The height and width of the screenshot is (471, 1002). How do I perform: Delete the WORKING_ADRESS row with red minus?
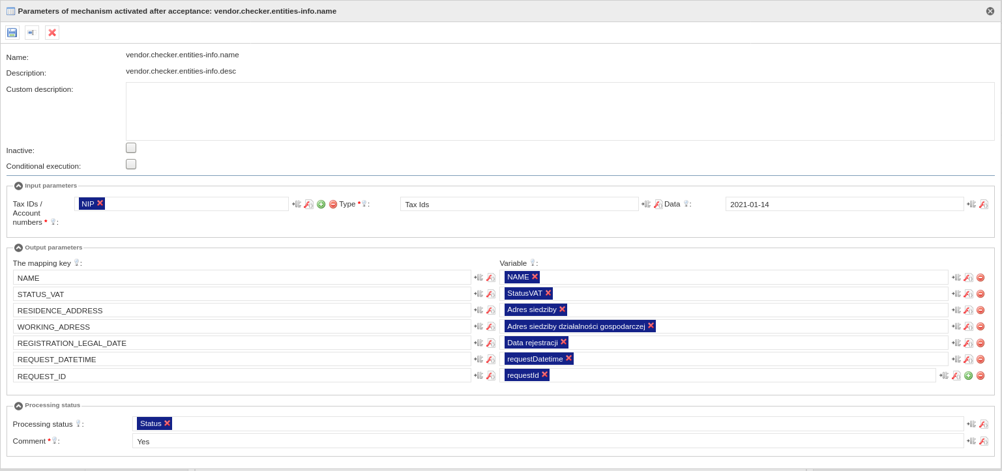tap(980, 326)
